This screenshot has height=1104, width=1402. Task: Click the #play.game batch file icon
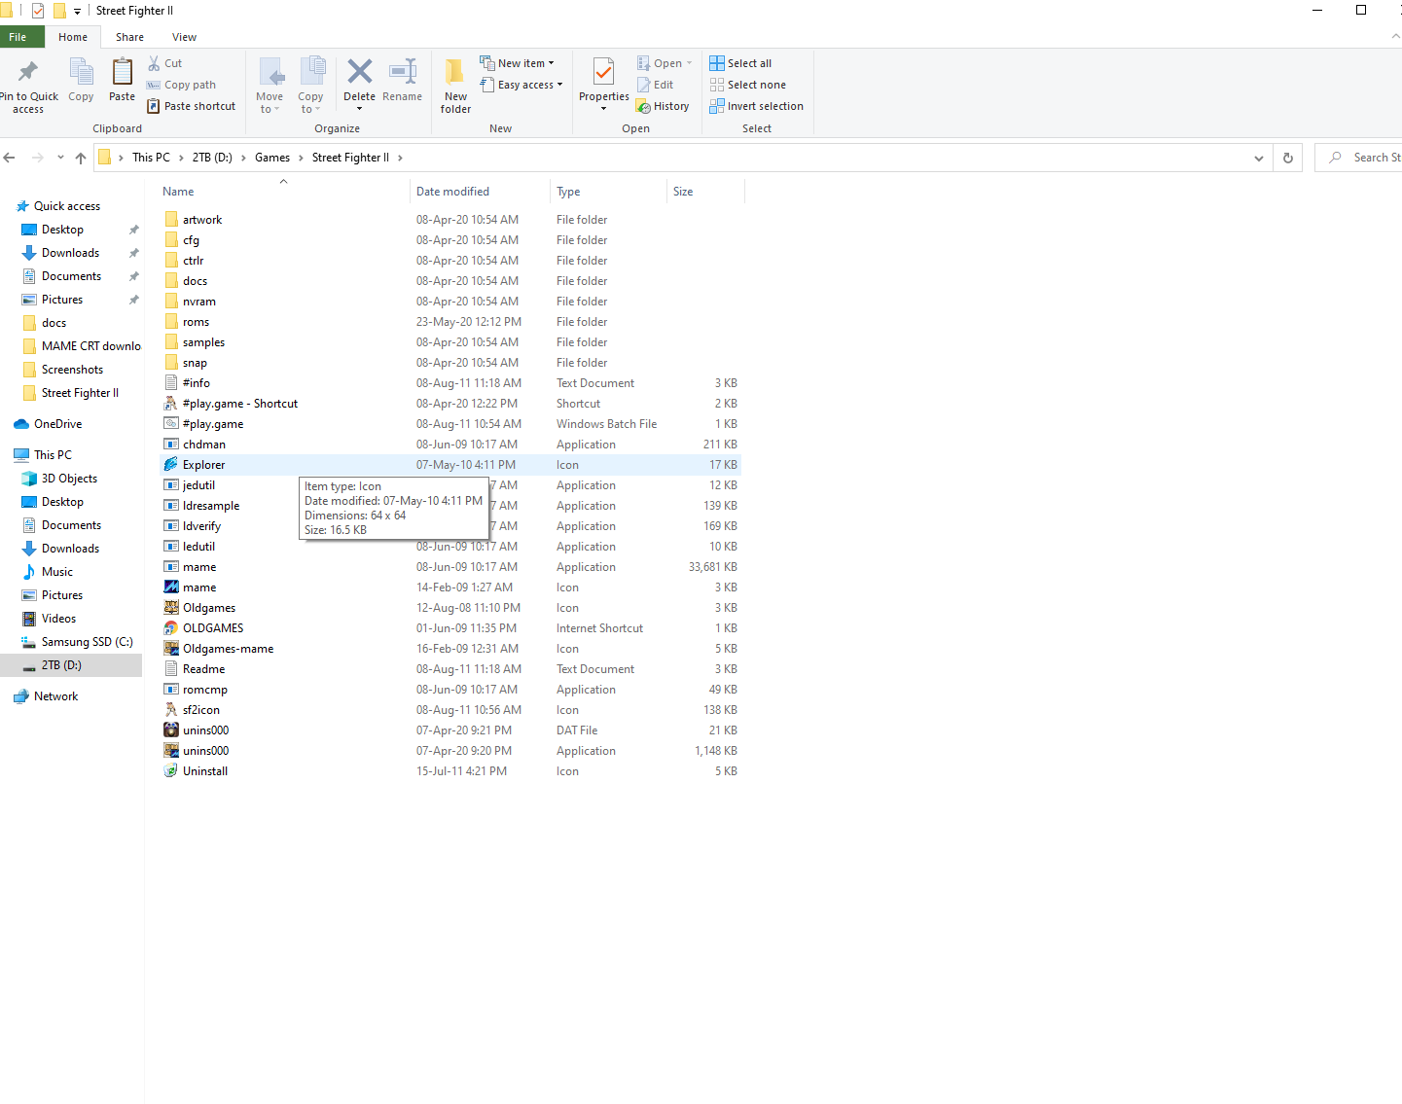pyautogui.click(x=171, y=424)
